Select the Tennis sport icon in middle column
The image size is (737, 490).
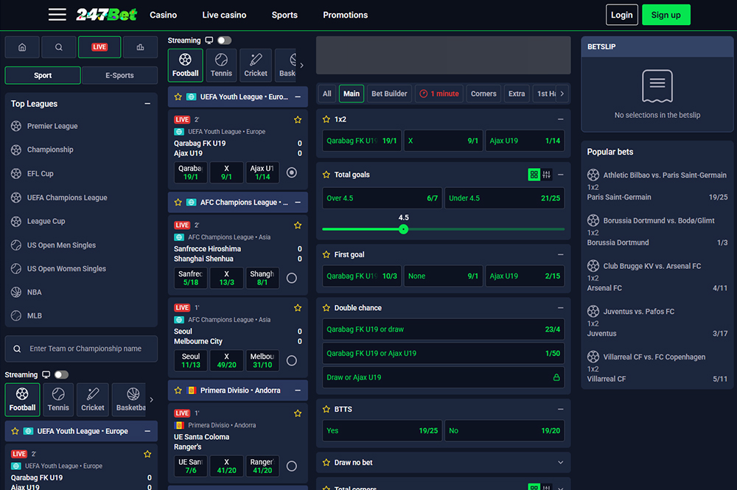click(x=221, y=65)
